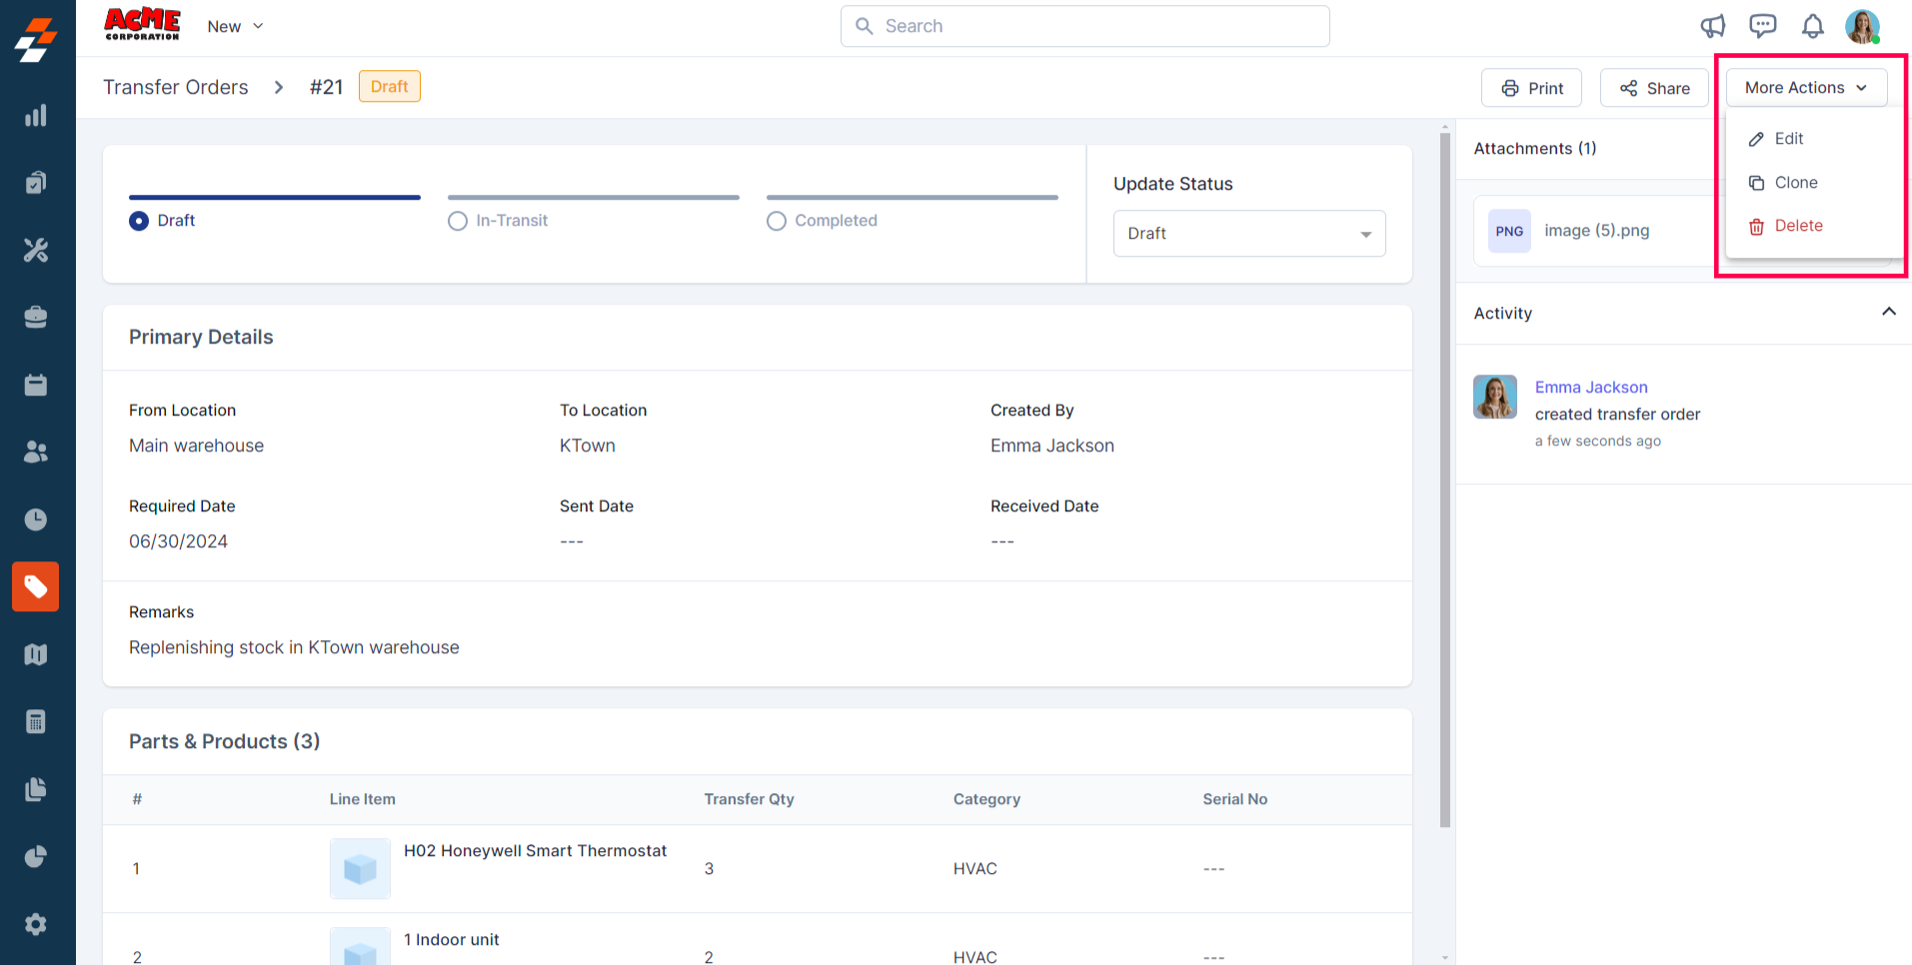
Task: Select the inventory tag sidebar icon
Action: (36, 586)
